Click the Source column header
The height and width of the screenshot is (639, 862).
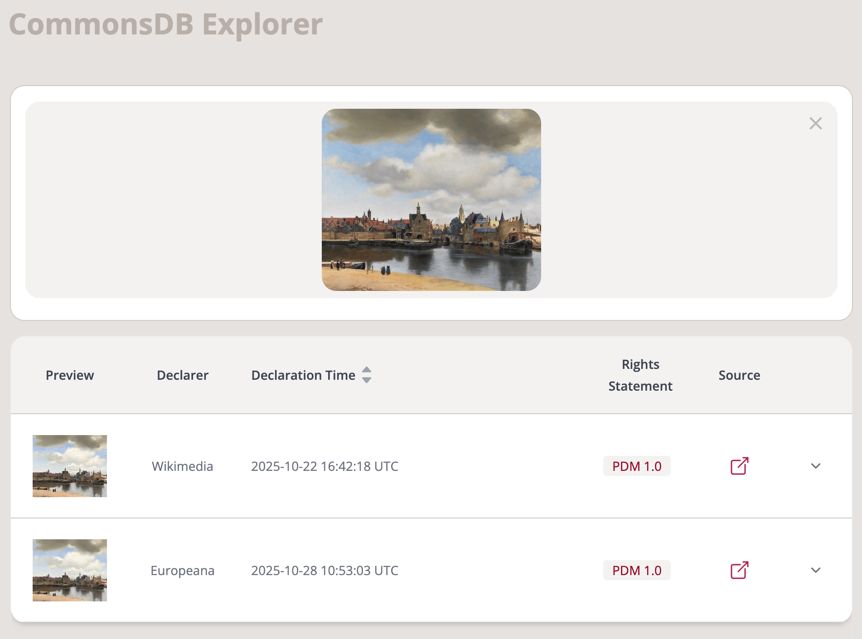coord(739,375)
